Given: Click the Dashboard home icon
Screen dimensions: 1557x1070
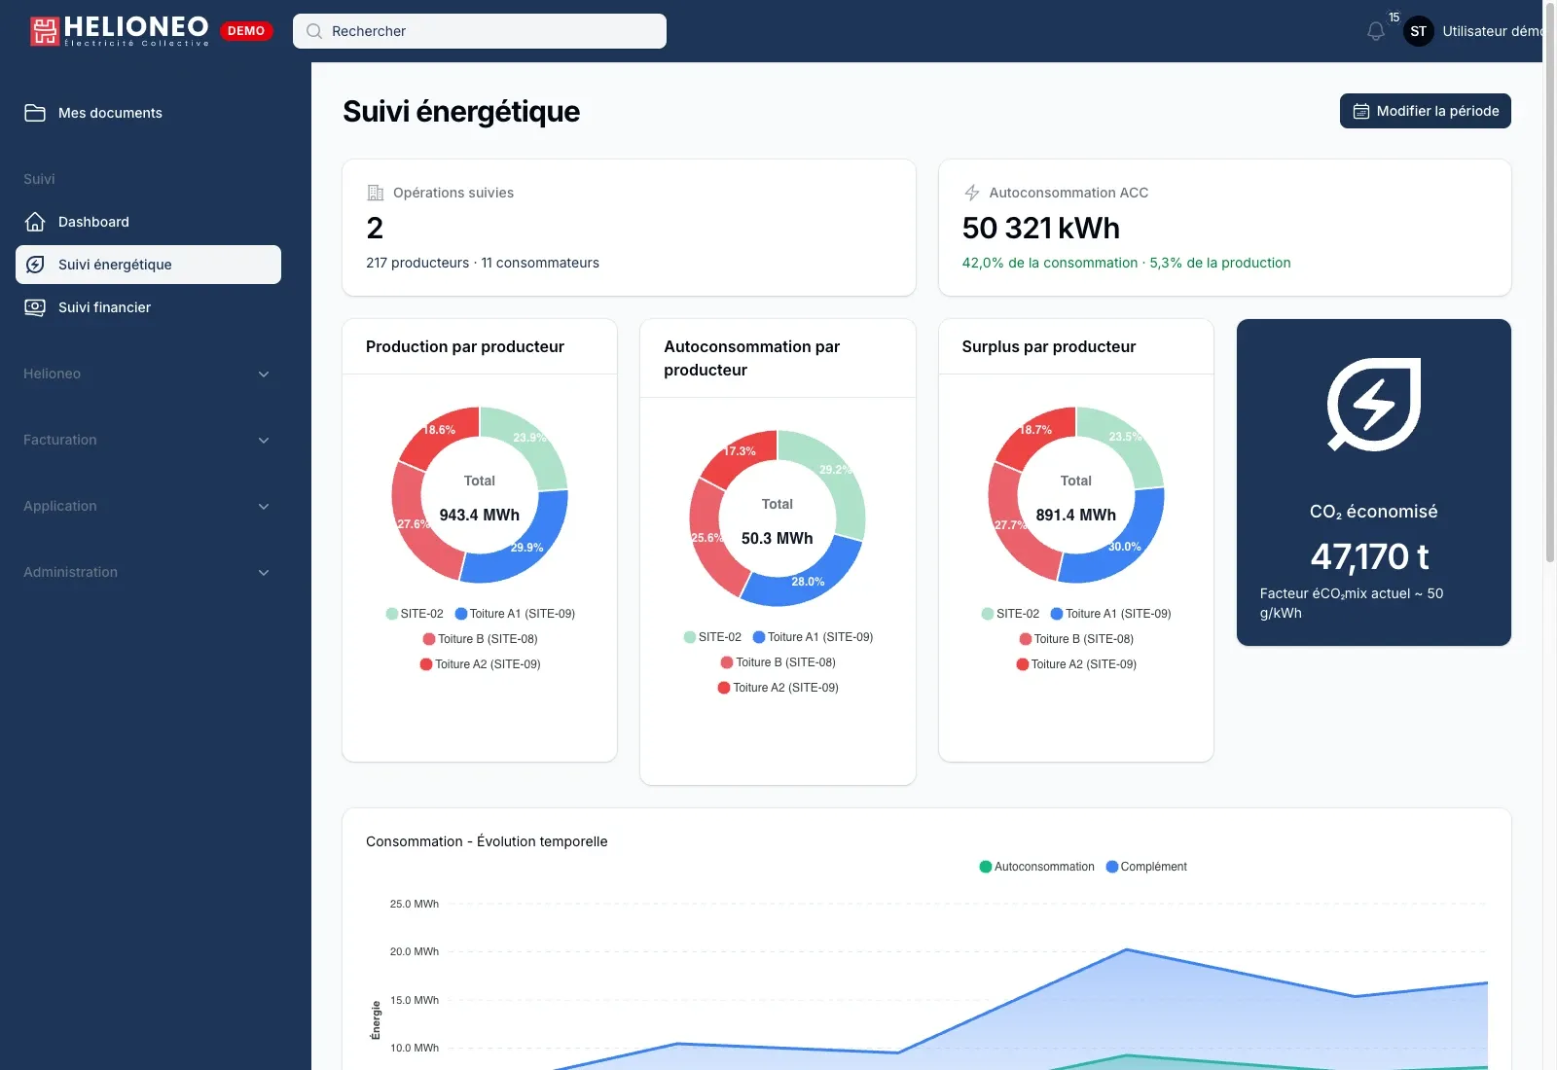Looking at the screenshot, I should pyautogui.click(x=35, y=222).
